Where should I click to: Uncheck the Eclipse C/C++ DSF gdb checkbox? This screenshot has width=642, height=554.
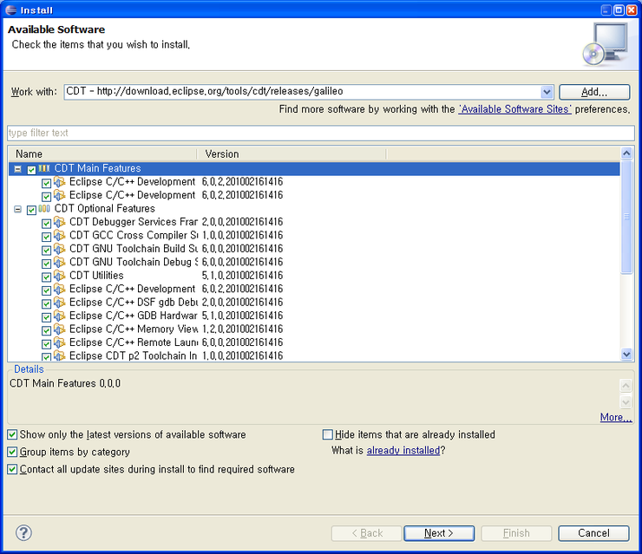(x=46, y=304)
